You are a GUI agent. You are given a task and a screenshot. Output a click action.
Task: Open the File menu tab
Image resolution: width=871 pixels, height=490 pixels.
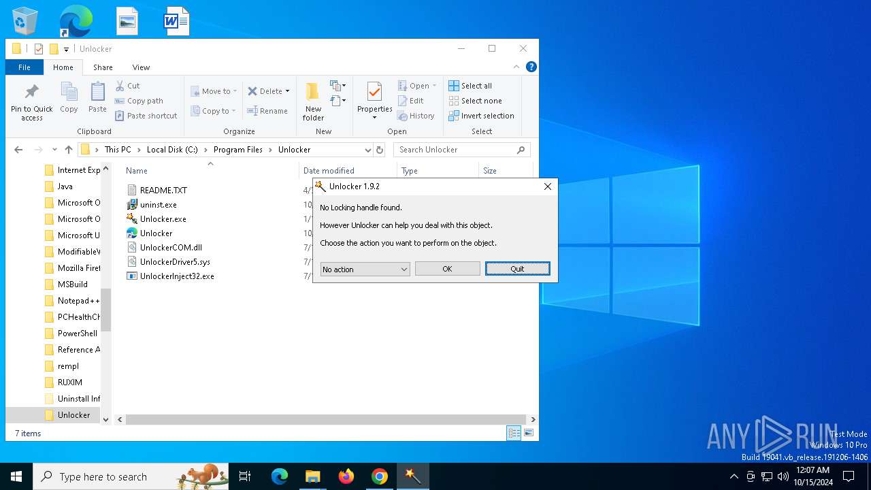point(24,67)
